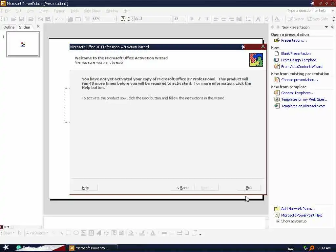Open the font size 18 dropdown
The height and width of the screenshot is (252, 336).
[x=184, y=19]
